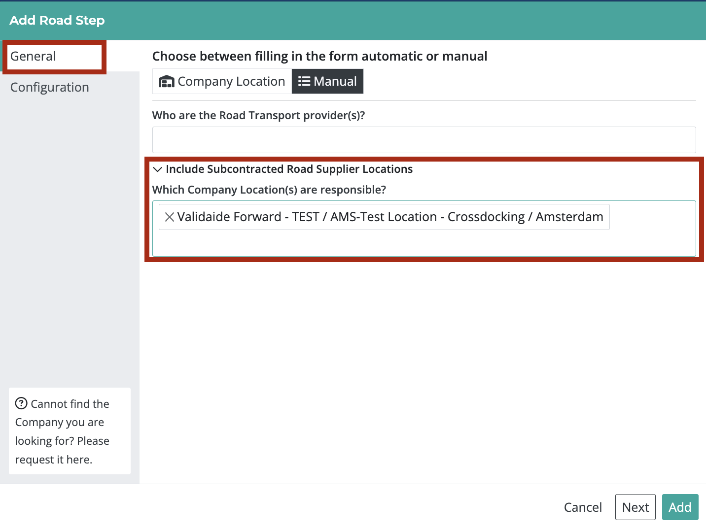The image size is (706, 528).
Task: Click the Add Road Step title bar
Action: [56, 20]
